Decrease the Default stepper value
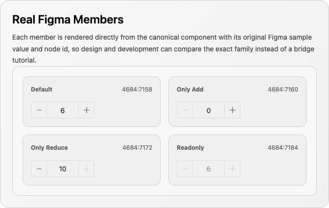329x208 pixels. [39, 110]
